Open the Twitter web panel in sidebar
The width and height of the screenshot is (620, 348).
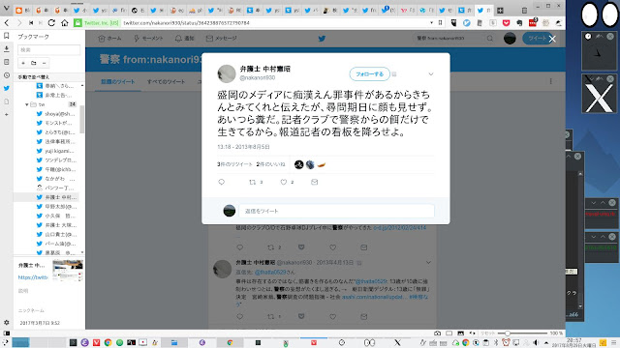point(7,88)
